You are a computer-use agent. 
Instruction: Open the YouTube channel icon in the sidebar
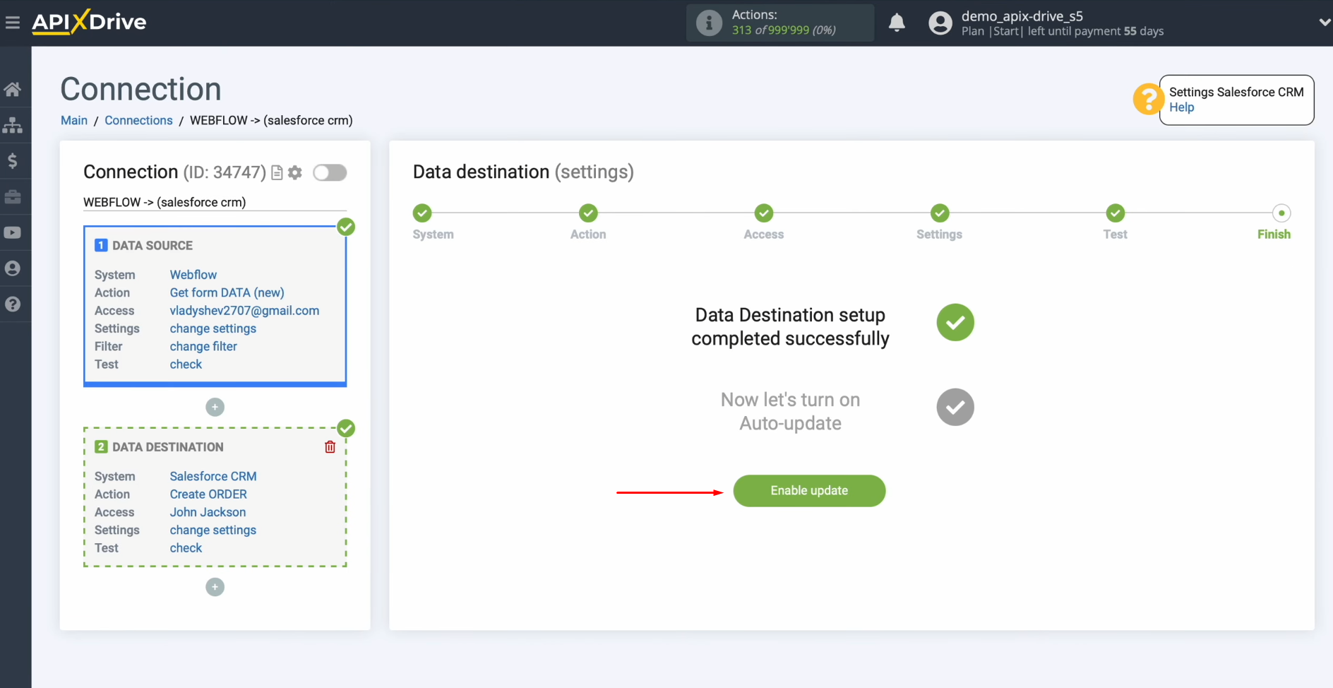pyautogui.click(x=14, y=232)
